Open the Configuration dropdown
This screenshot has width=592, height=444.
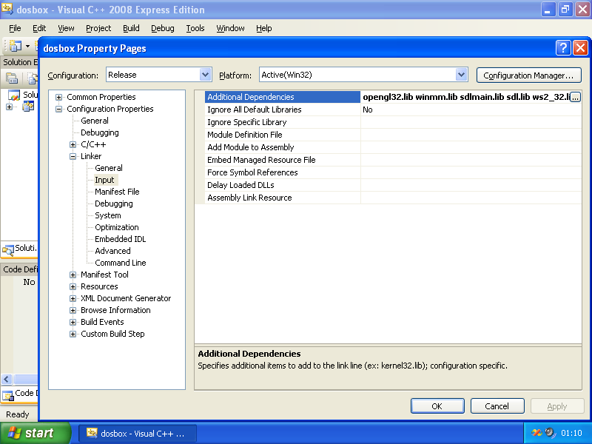point(206,75)
